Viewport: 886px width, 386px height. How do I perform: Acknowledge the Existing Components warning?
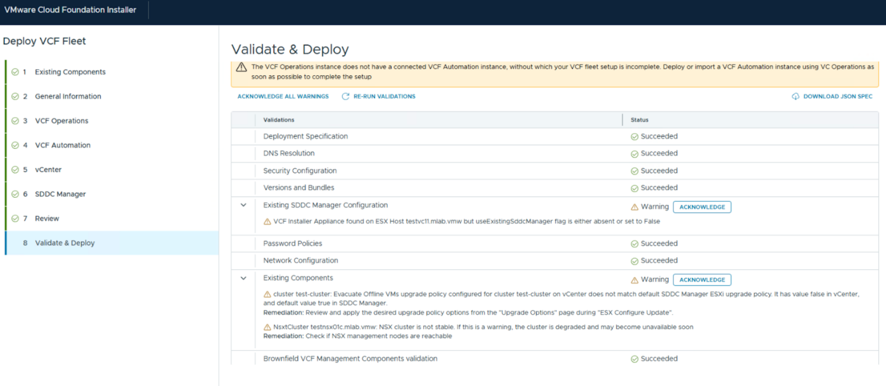tap(702, 280)
